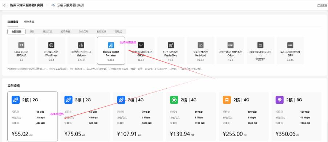This screenshot has height=142, width=328.
Task: Switch to the 应用镜像 tab
Action: click(x=13, y=22)
